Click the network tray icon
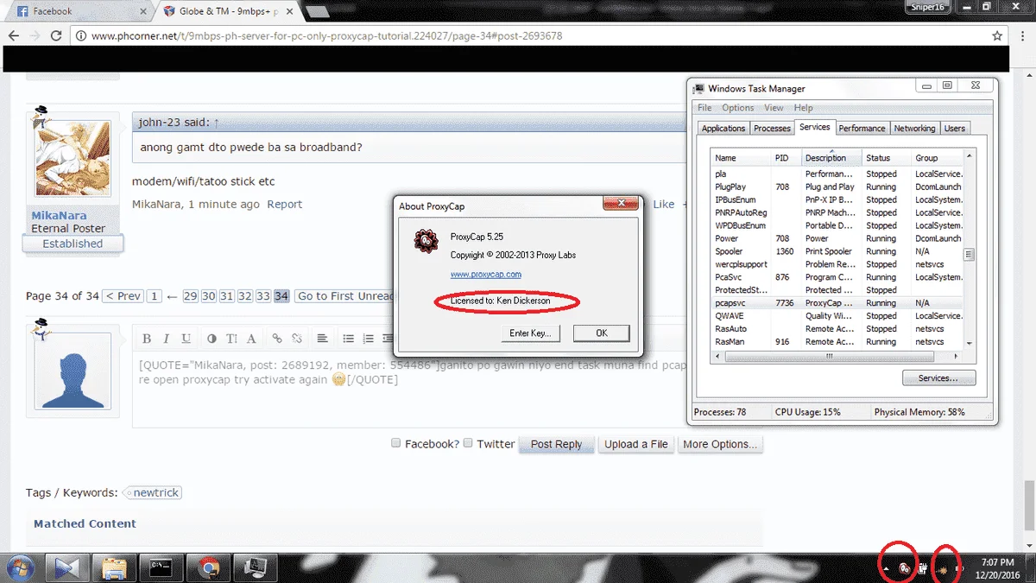1036x583 pixels. click(x=943, y=568)
